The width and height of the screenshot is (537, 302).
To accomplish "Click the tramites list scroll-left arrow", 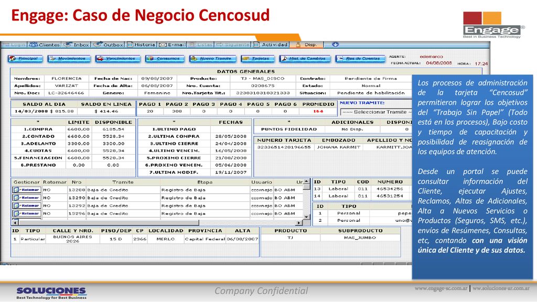I will [x=15, y=222].
